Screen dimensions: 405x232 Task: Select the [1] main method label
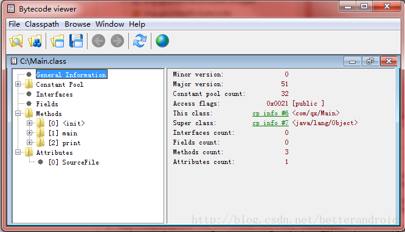tap(63, 133)
